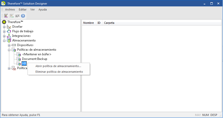
Task: Open the Ver menu
Action: tap(32, 9)
